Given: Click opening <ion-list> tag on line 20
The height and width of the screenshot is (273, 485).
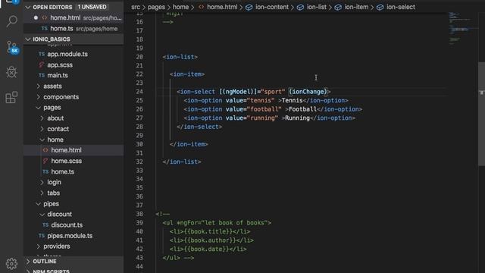Looking at the screenshot, I should [180, 57].
